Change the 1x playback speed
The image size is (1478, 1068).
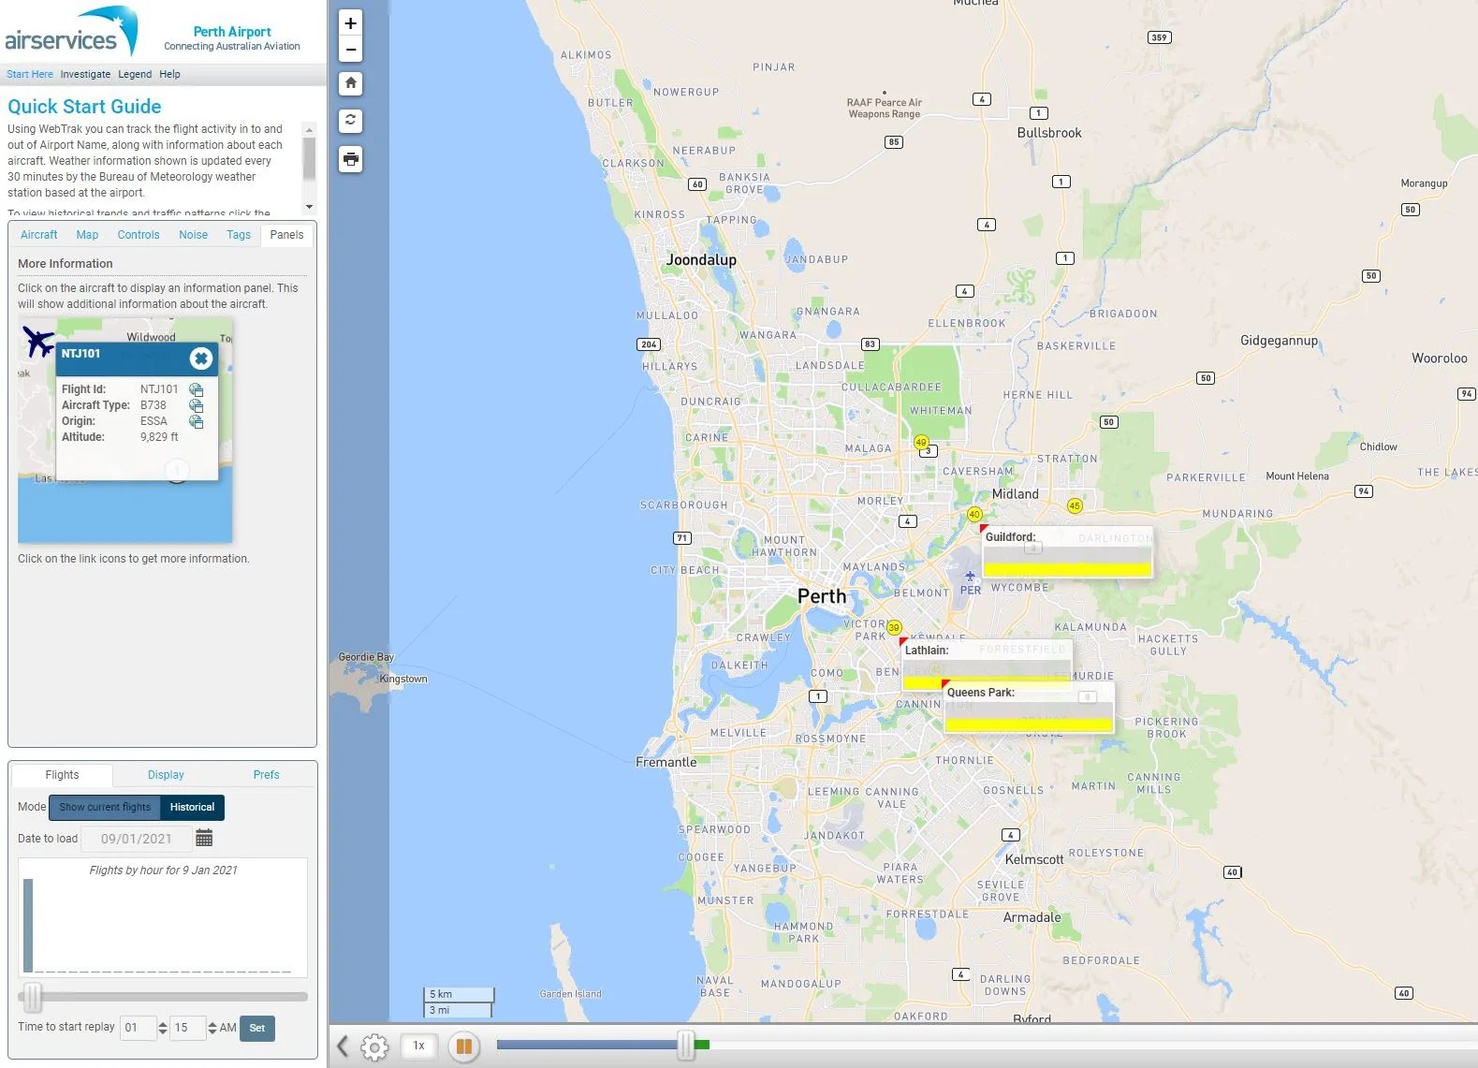(418, 1046)
